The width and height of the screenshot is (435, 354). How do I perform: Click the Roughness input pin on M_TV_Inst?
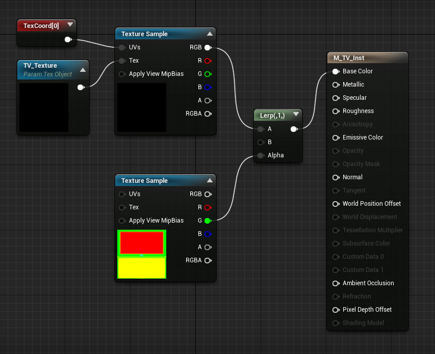click(x=336, y=111)
